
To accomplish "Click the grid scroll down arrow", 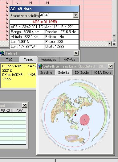I will (x=114, y=36).
